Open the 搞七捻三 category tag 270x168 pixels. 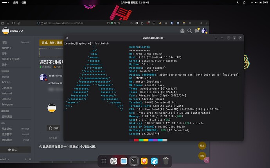coord(45,67)
